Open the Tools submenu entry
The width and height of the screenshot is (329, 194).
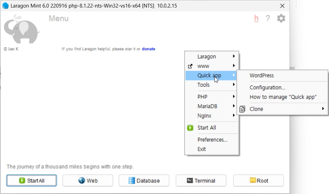(211, 85)
